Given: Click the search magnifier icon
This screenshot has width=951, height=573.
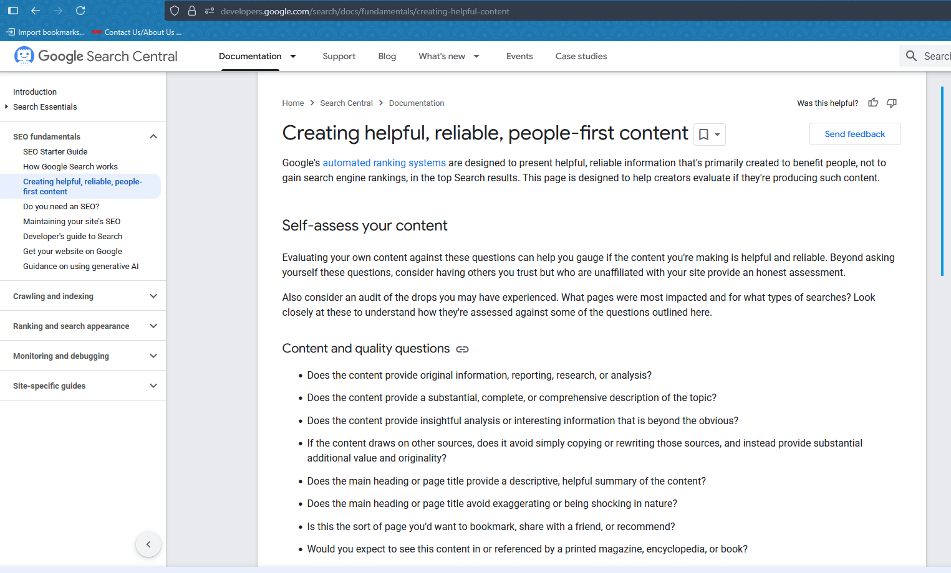Looking at the screenshot, I should click(911, 56).
